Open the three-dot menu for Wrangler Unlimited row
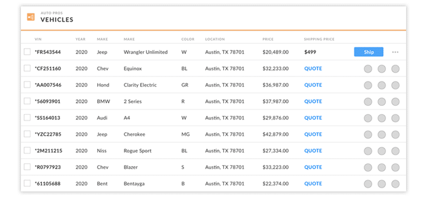 point(395,52)
